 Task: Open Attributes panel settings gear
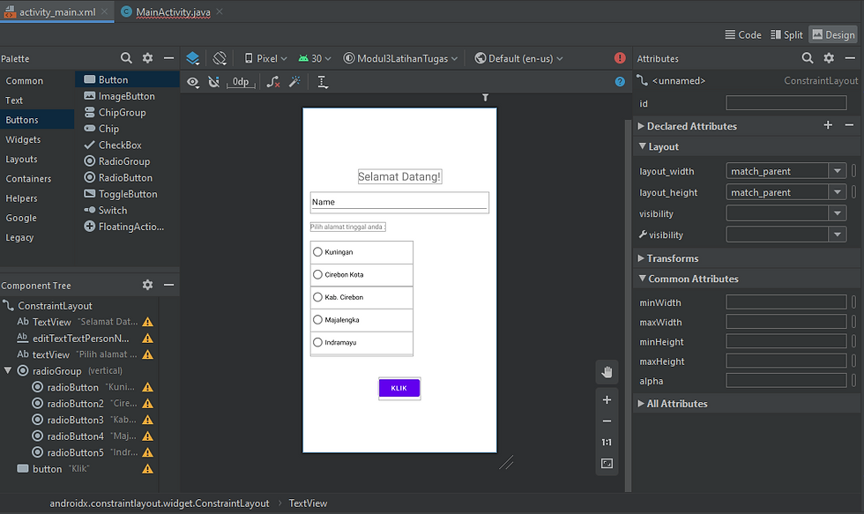point(829,58)
